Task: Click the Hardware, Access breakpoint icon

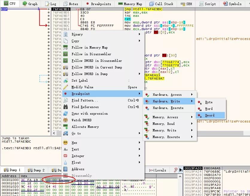Action: click(147, 95)
